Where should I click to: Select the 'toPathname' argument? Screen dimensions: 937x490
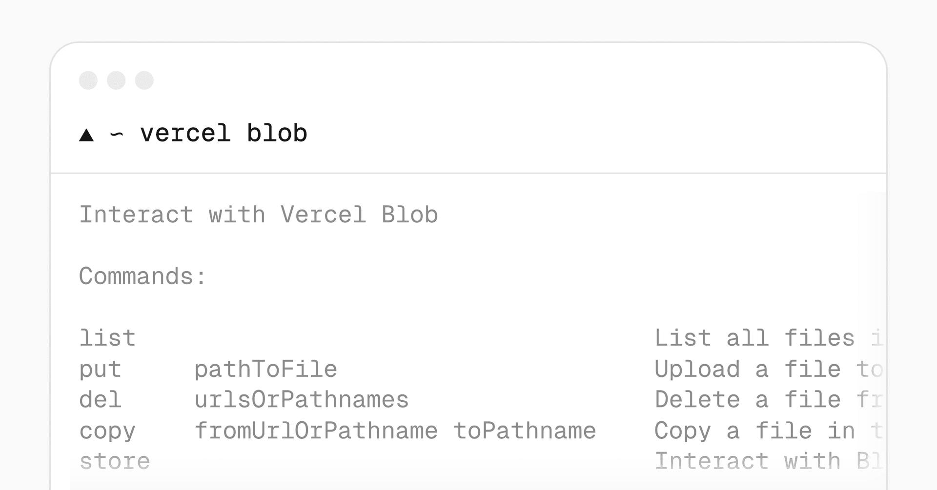tap(525, 431)
